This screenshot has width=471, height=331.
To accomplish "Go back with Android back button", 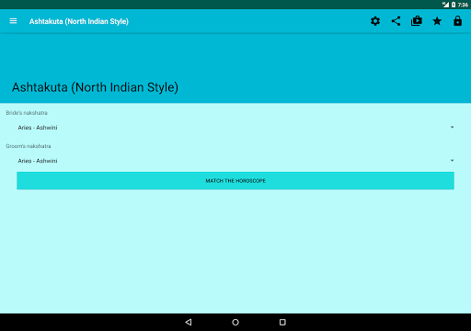I will 189,322.
